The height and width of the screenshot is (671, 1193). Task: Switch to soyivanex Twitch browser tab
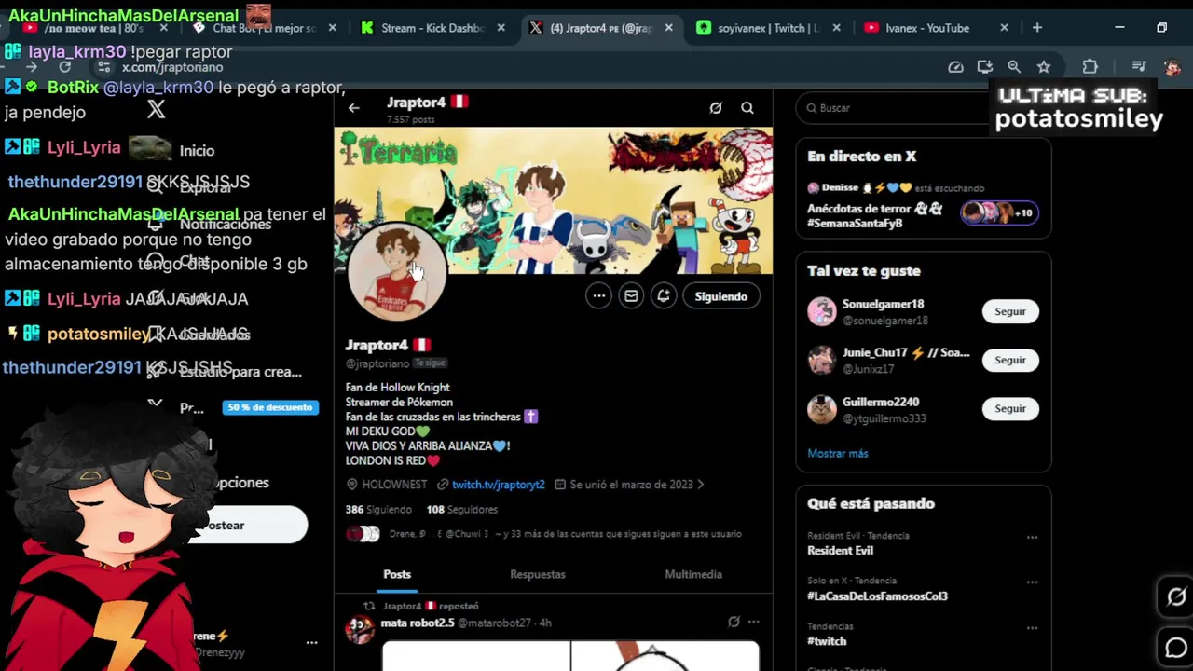pyautogui.click(x=768, y=28)
